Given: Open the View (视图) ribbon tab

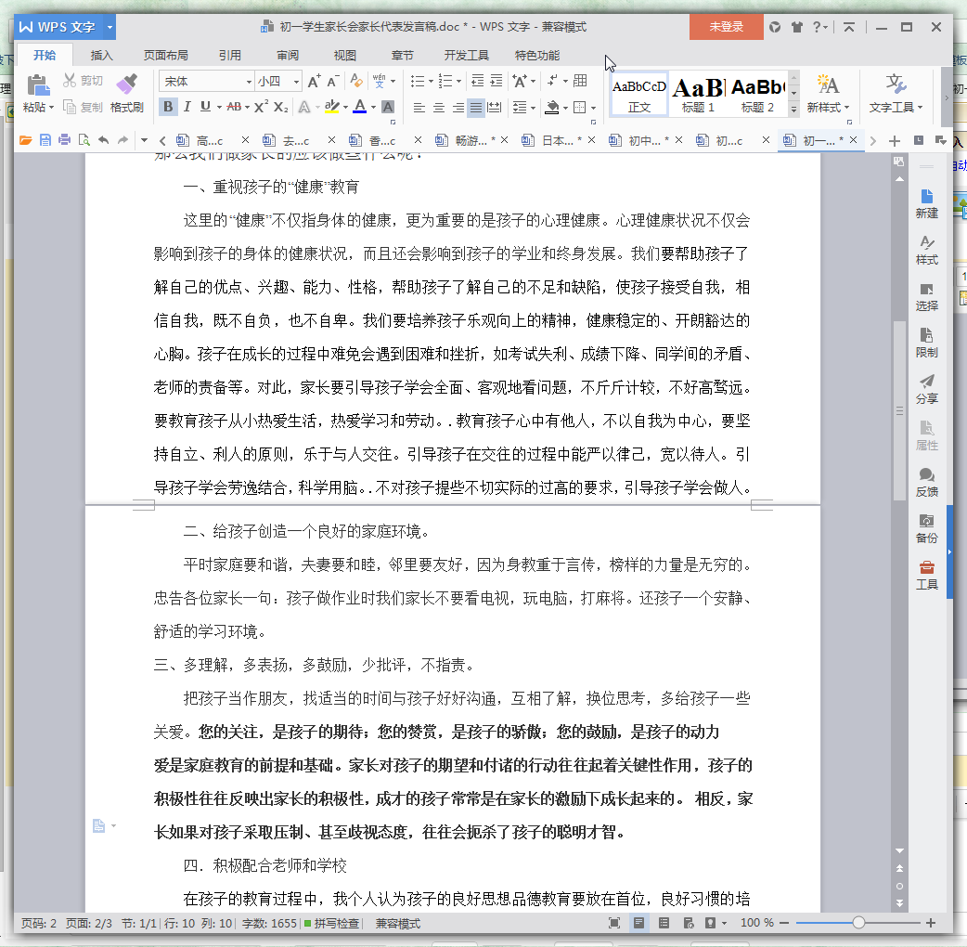Looking at the screenshot, I should point(344,55).
